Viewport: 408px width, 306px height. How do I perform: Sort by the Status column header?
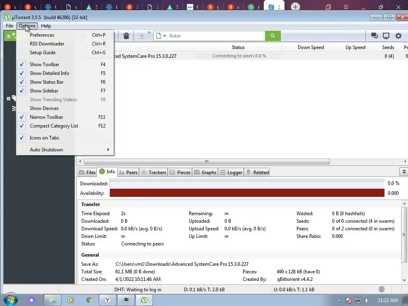pos(238,47)
